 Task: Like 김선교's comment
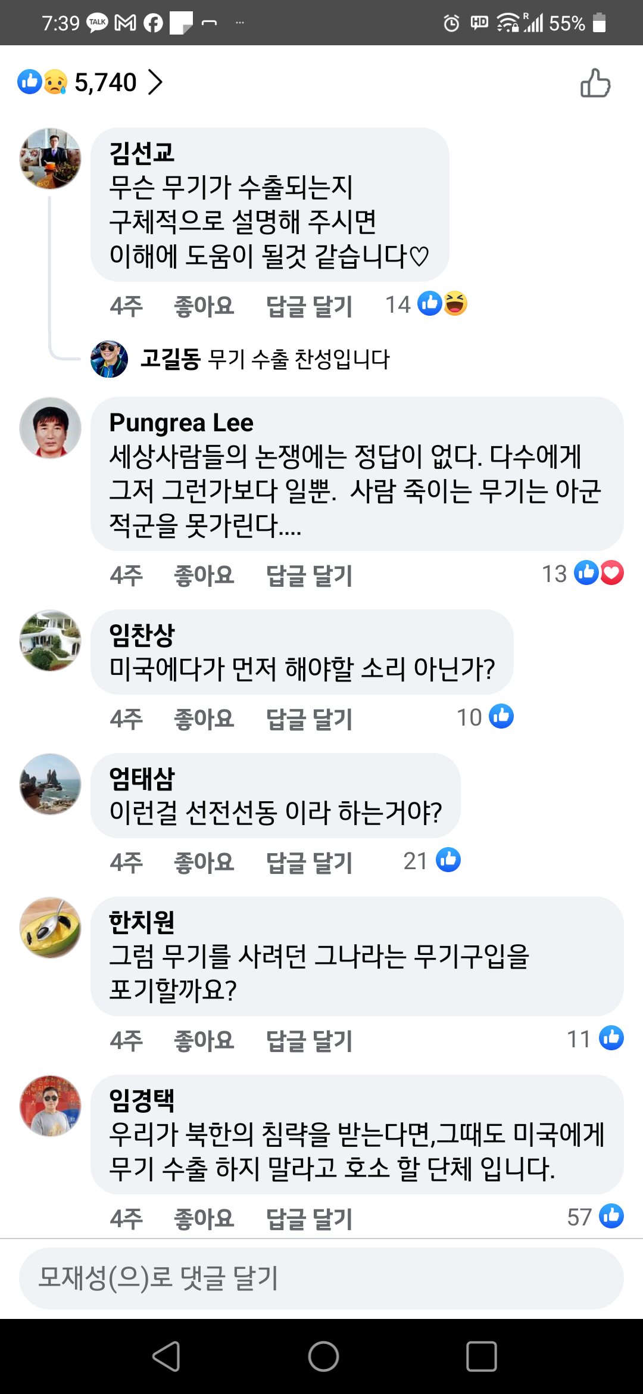tap(204, 306)
